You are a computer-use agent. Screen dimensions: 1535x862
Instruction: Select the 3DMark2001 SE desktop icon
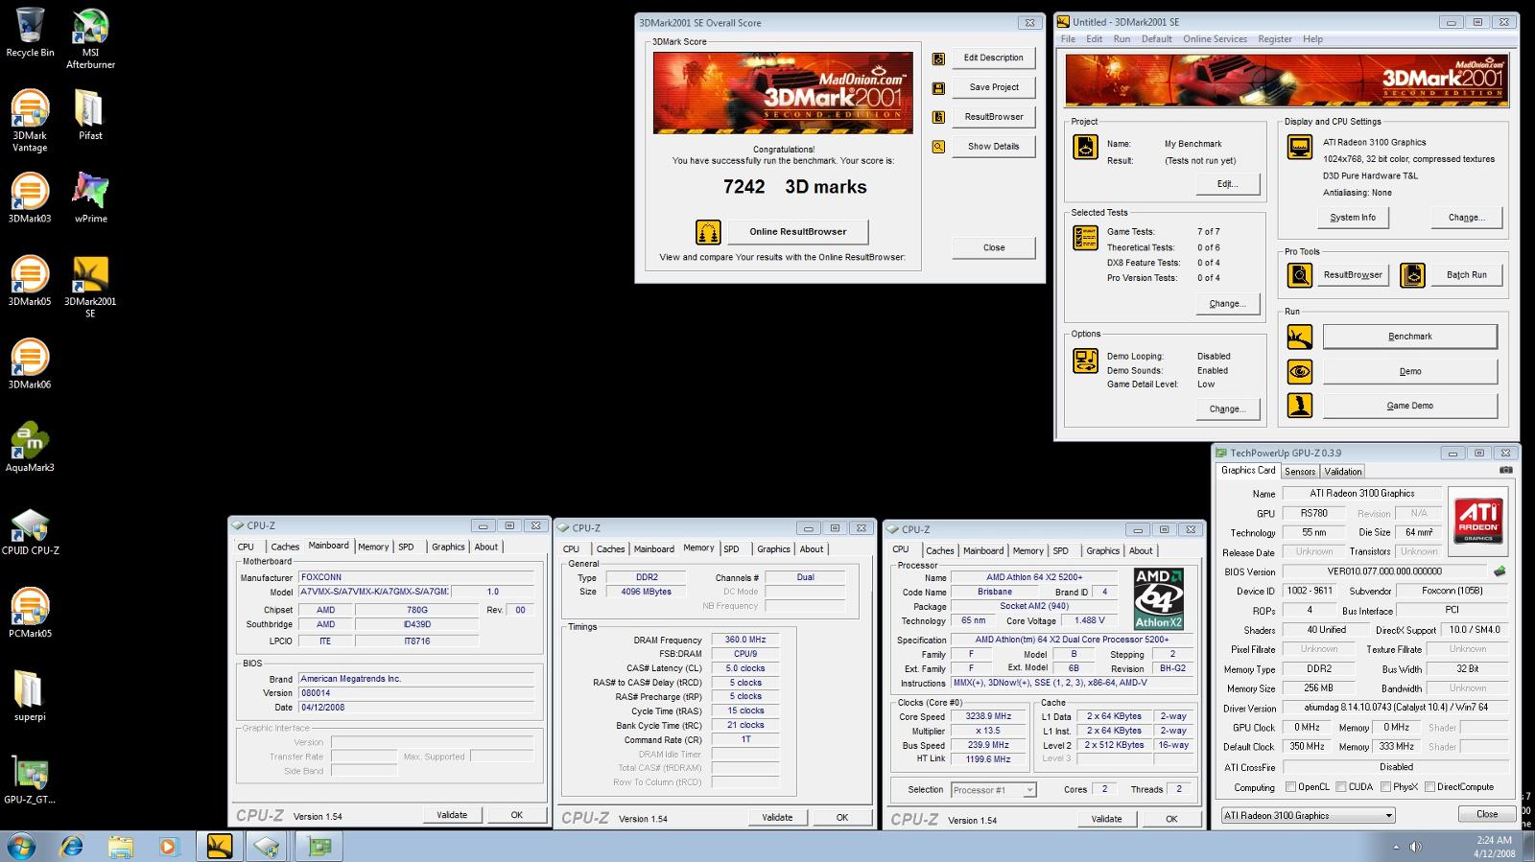(90, 288)
